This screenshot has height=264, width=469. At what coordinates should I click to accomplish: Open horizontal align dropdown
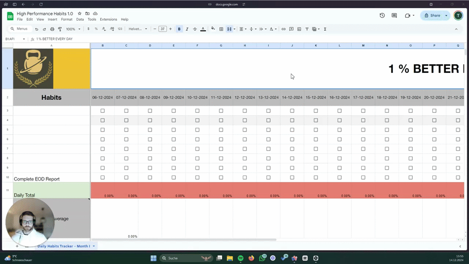[x=243, y=29]
